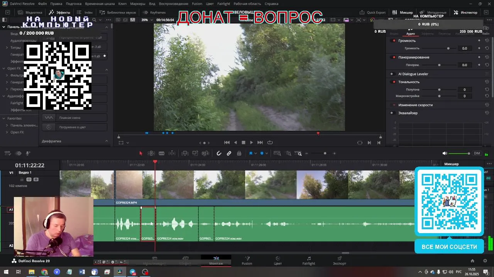This screenshot has width=494, height=277.
Task: Jump to last frame in viewer
Action: (x=260, y=142)
